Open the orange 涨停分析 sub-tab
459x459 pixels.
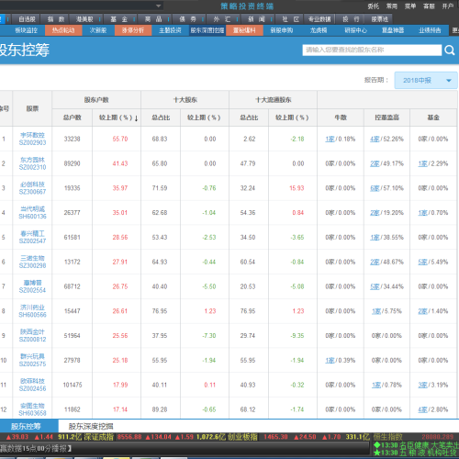pyautogui.click(x=133, y=30)
